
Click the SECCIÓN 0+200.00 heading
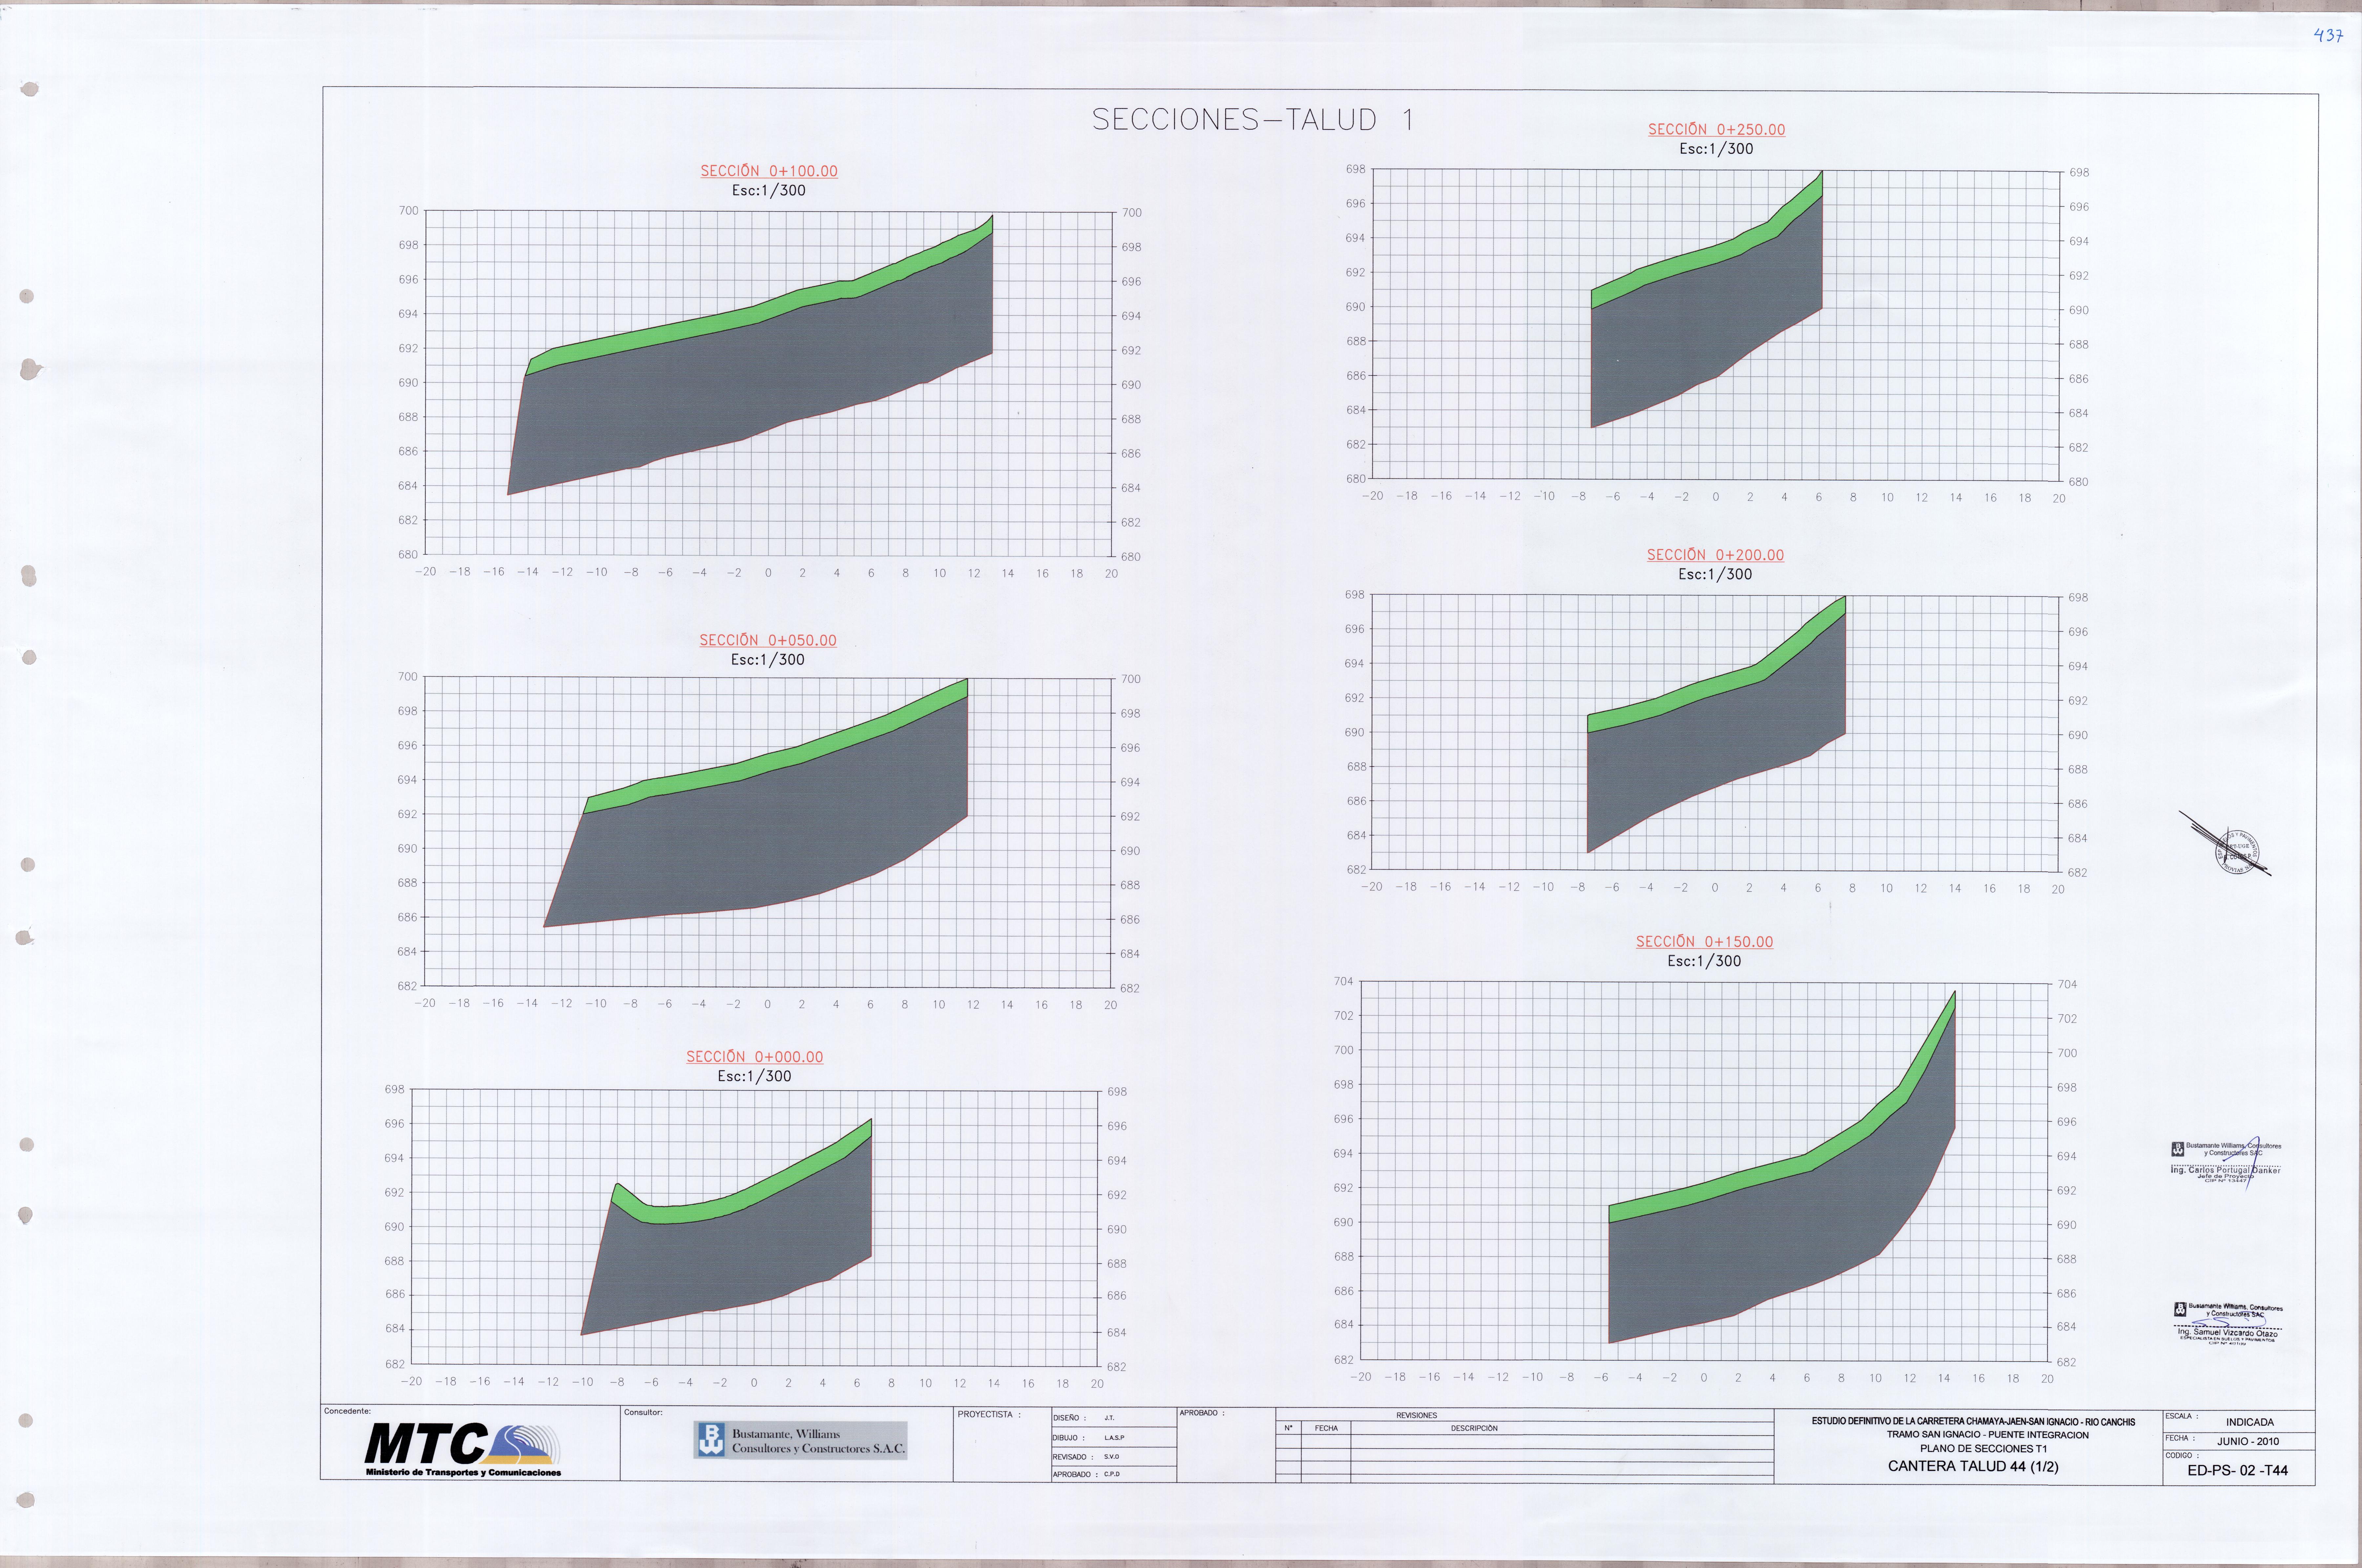click(x=1715, y=555)
